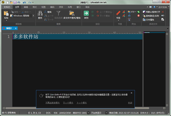Viewport: 171px width, 116px height.
Task: Open 多文件中查找/替换 folder search icon
Action: point(72,13)
